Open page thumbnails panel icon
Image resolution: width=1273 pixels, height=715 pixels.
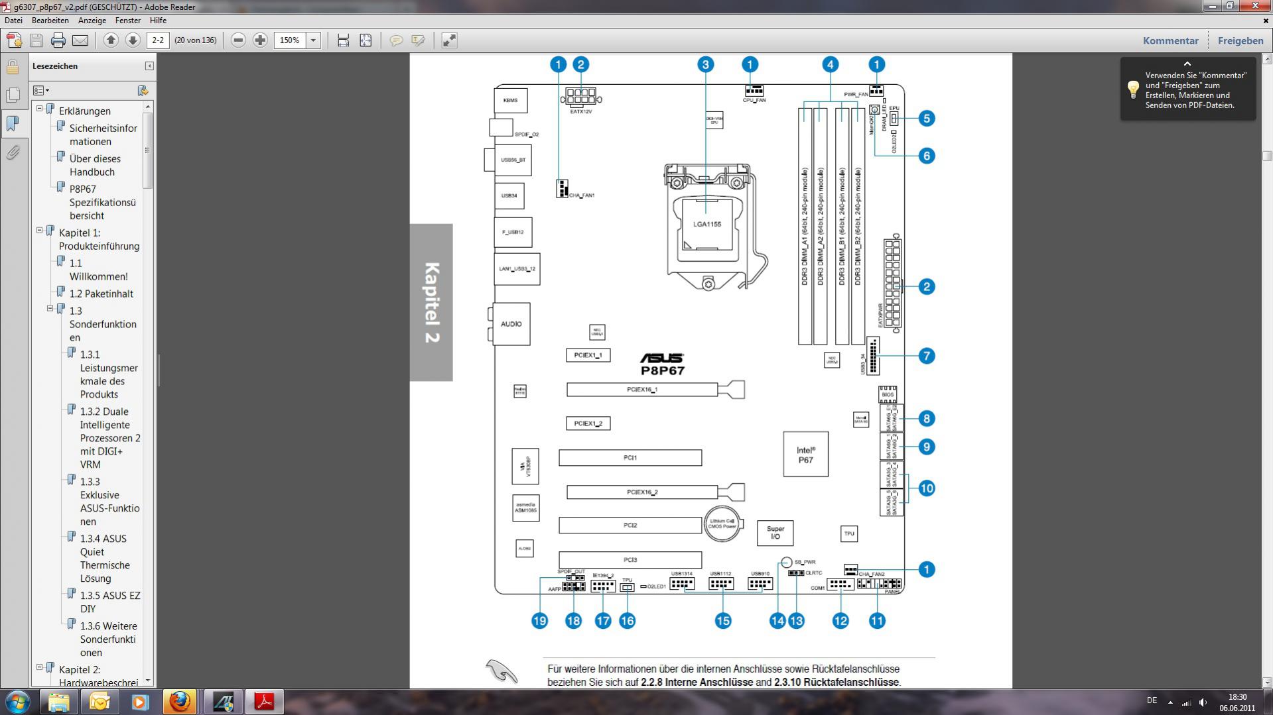(12, 95)
